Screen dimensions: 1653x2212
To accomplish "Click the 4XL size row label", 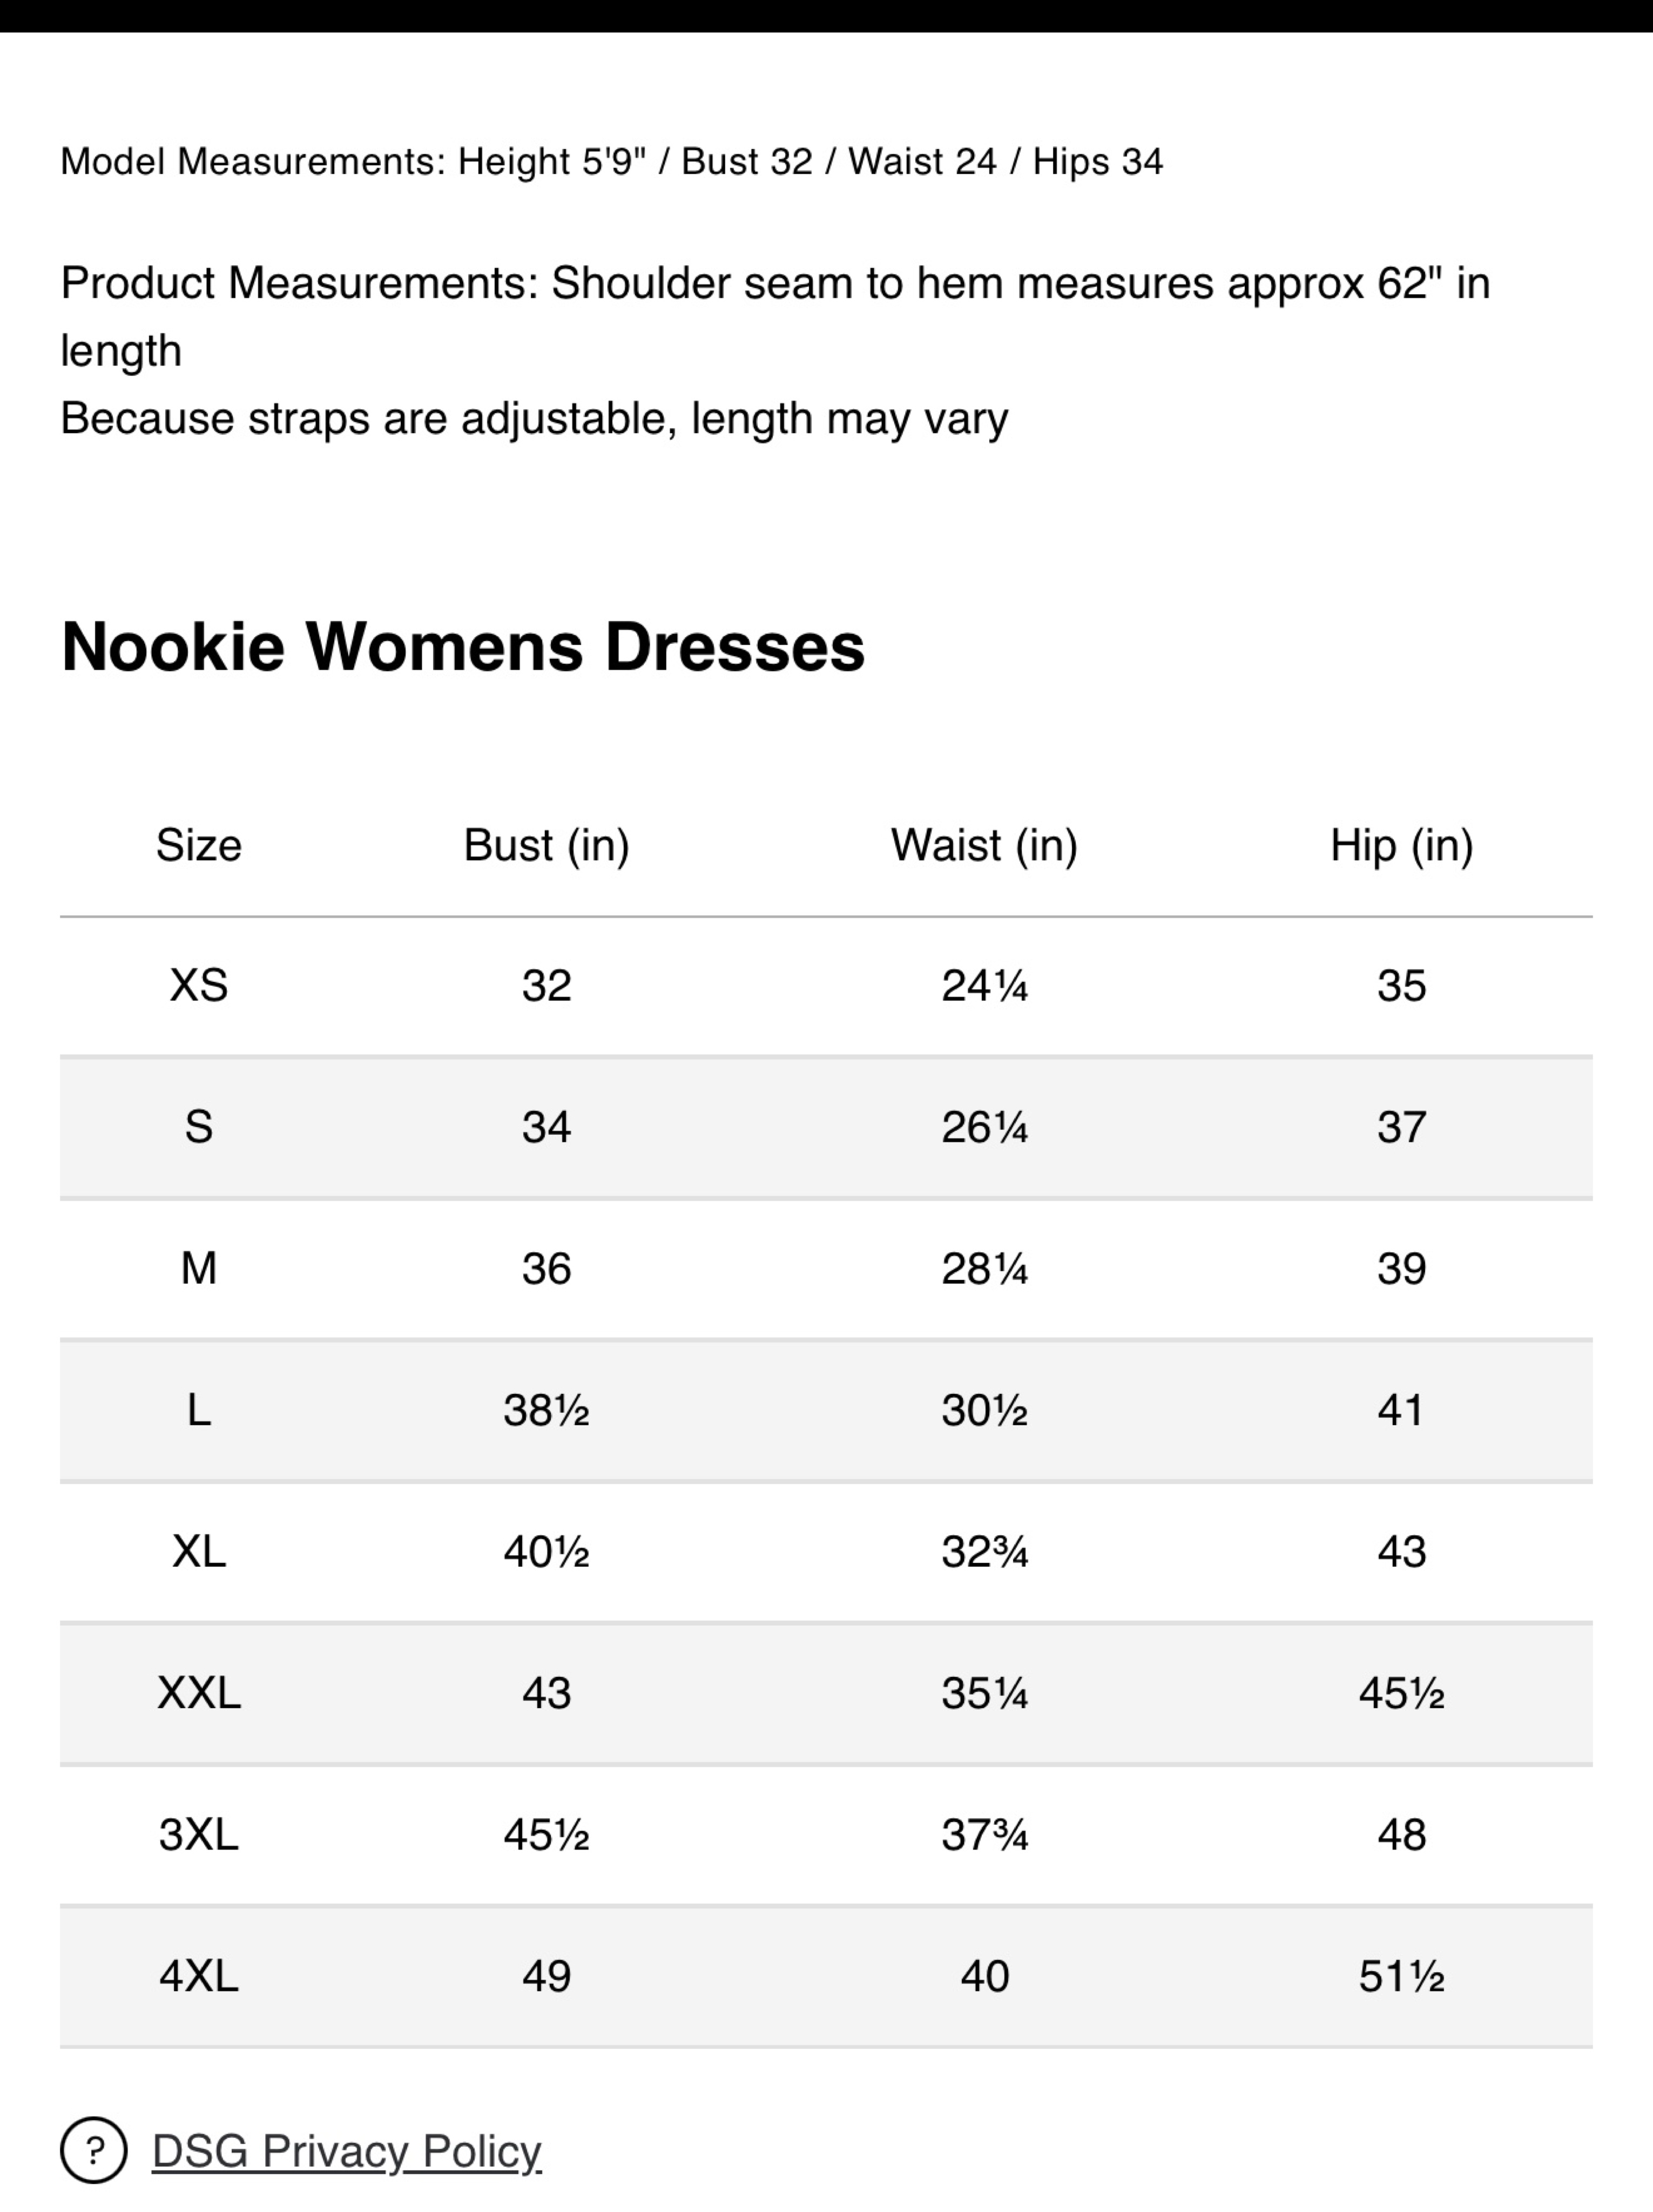I will pos(199,1977).
